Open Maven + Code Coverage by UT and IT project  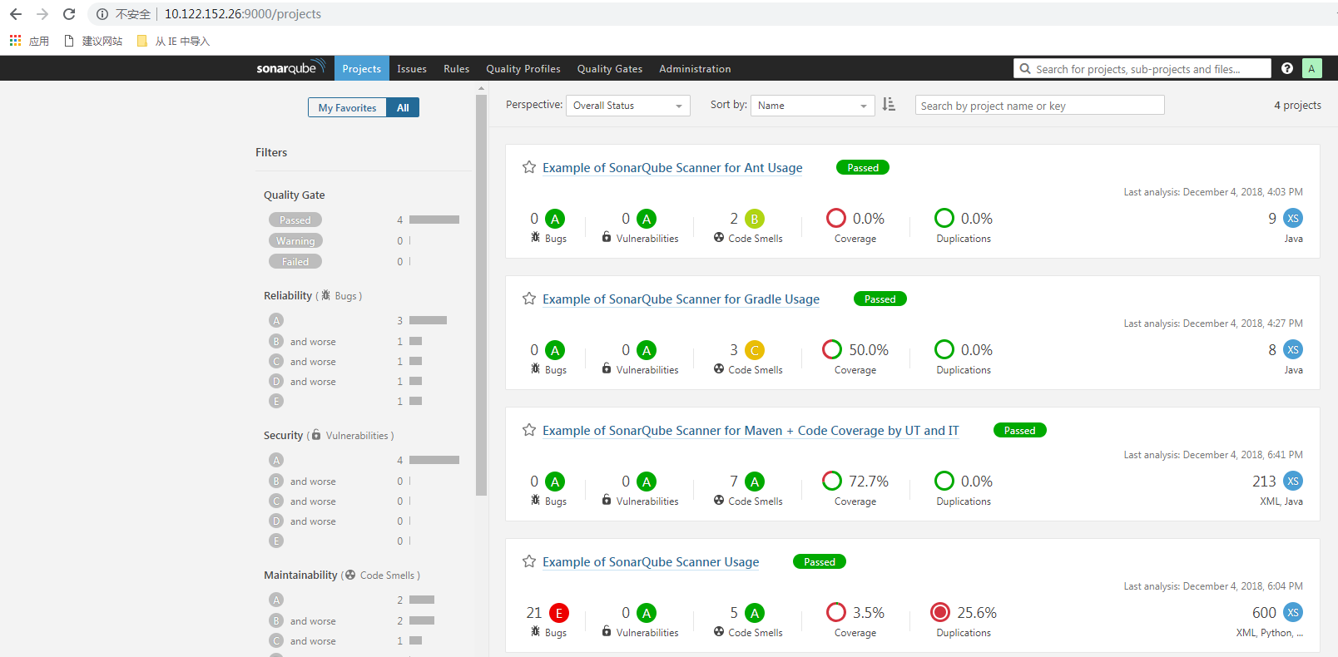[751, 430]
